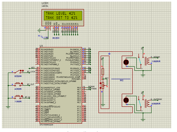Click the red latch dot on BT_OUT button

tap(22, 84)
